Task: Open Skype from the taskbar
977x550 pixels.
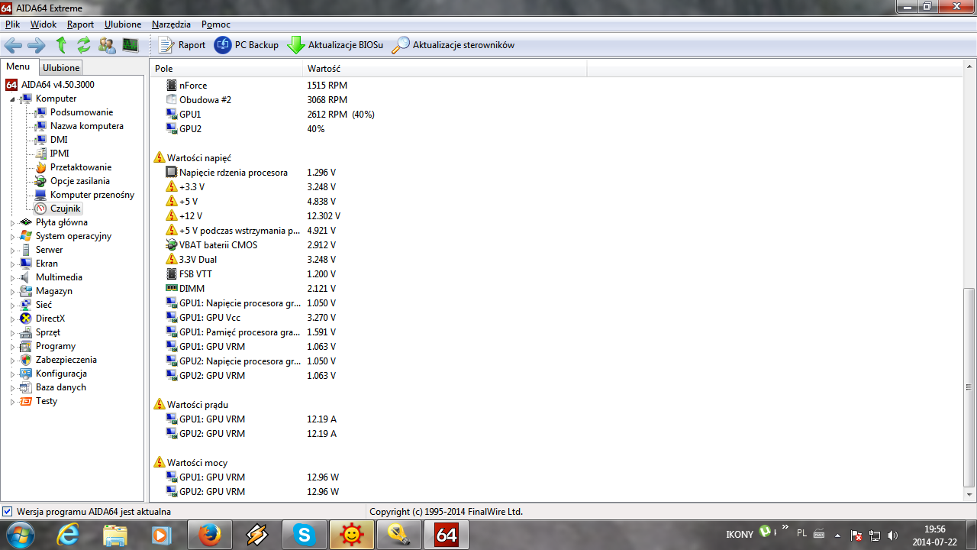Action: click(305, 535)
